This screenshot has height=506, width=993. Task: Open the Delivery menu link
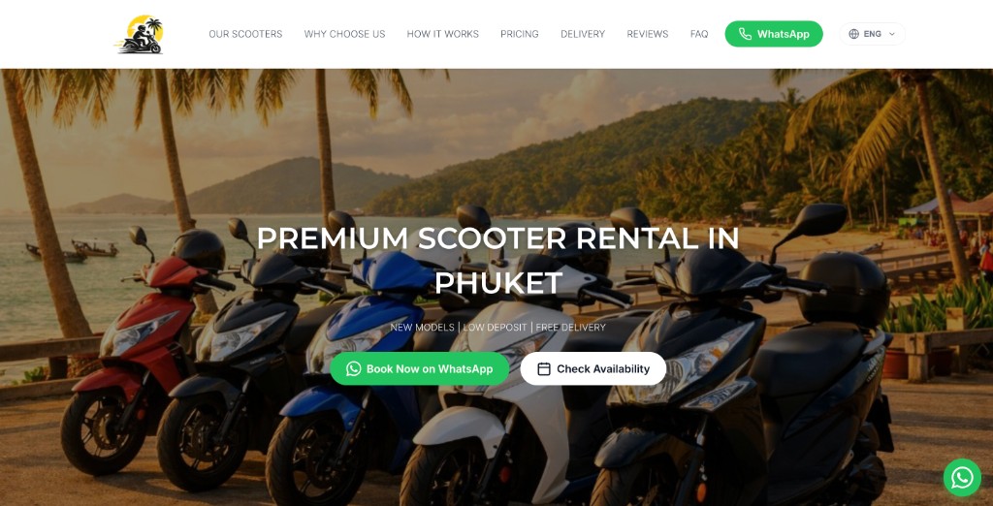pos(583,34)
